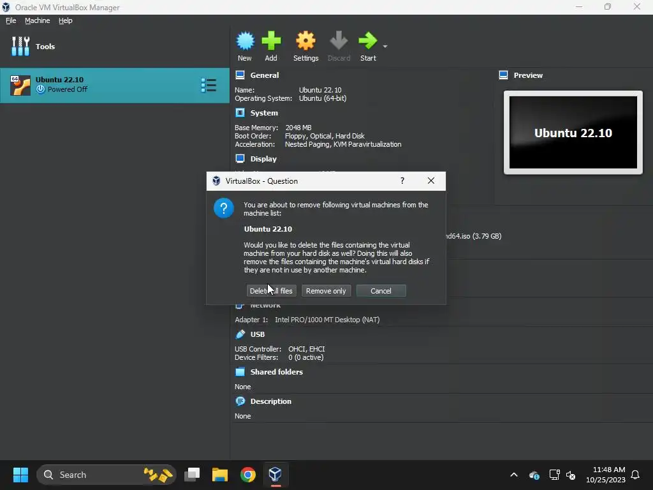The height and width of the screenshot is (490, 653).
Task: Click the Windows Start button
Action: [x=20, y=475]
